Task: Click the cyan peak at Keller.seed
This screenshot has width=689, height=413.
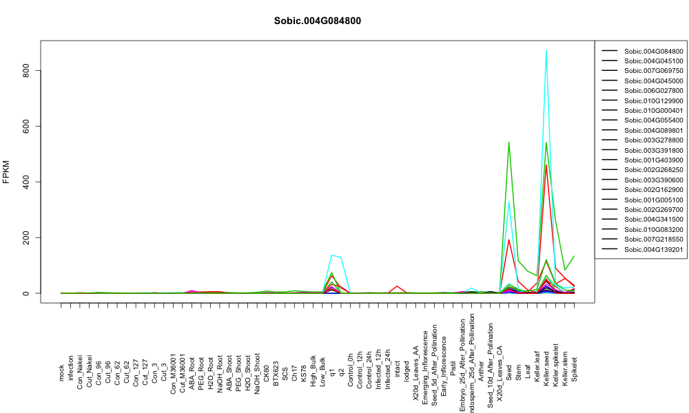Action: click(546, 51)
